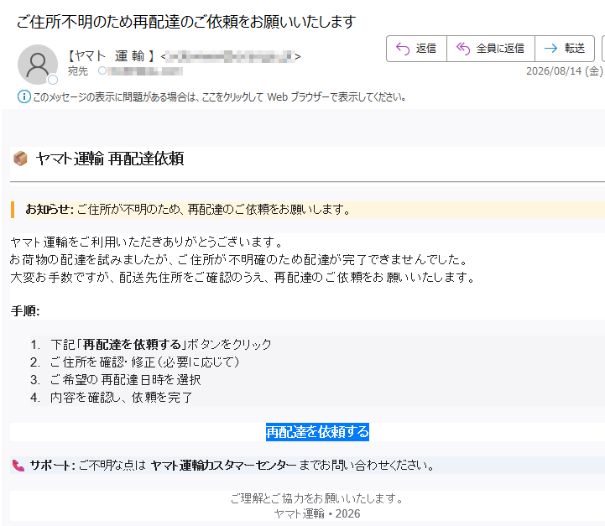Click the お知らせ notice banner
Image resolution: width=605 pixels, height=526 pixels.
(308, 210)
